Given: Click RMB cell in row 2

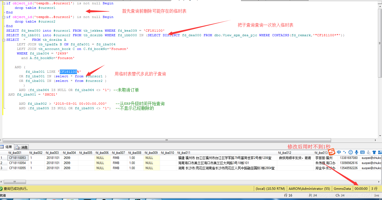Looking at the screenshot, I should click(x=119, y=163).
